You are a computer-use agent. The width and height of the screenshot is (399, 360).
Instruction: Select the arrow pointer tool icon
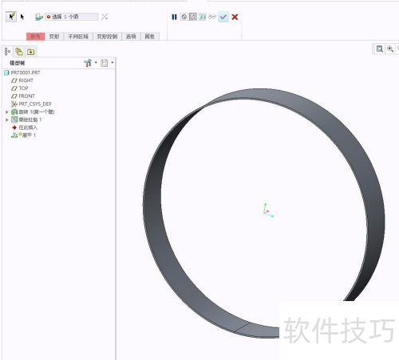pos(22,17)
